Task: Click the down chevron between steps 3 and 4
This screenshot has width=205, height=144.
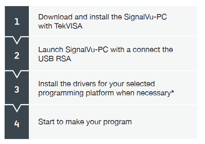Action: pos(17,109)
